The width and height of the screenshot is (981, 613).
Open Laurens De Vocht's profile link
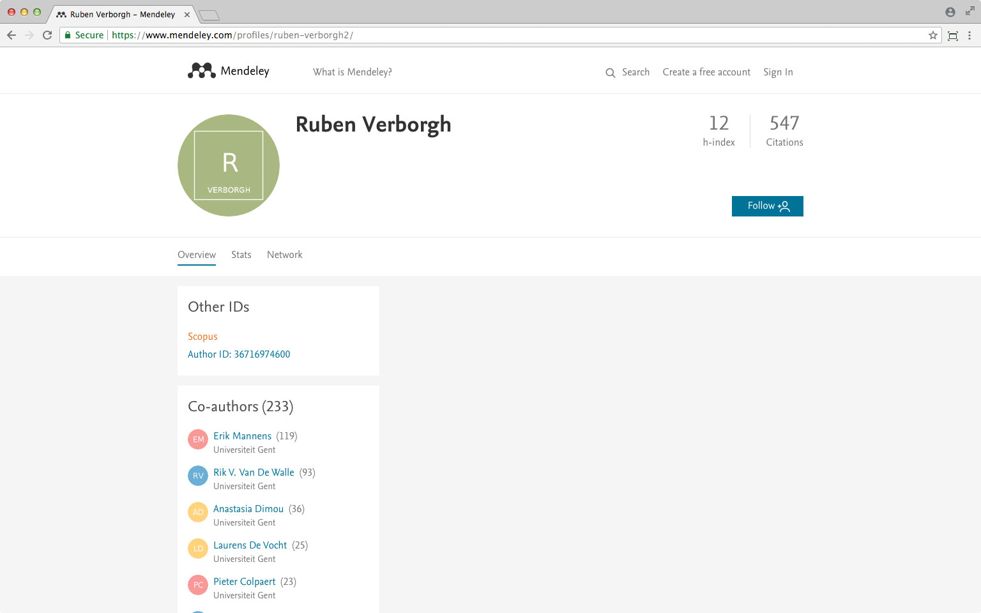click(x=250, y=545)
